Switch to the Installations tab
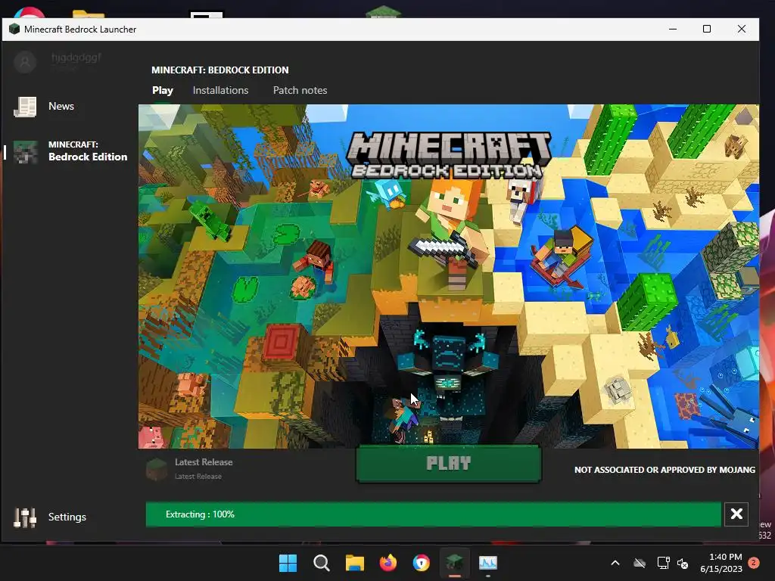 [220, 91]
